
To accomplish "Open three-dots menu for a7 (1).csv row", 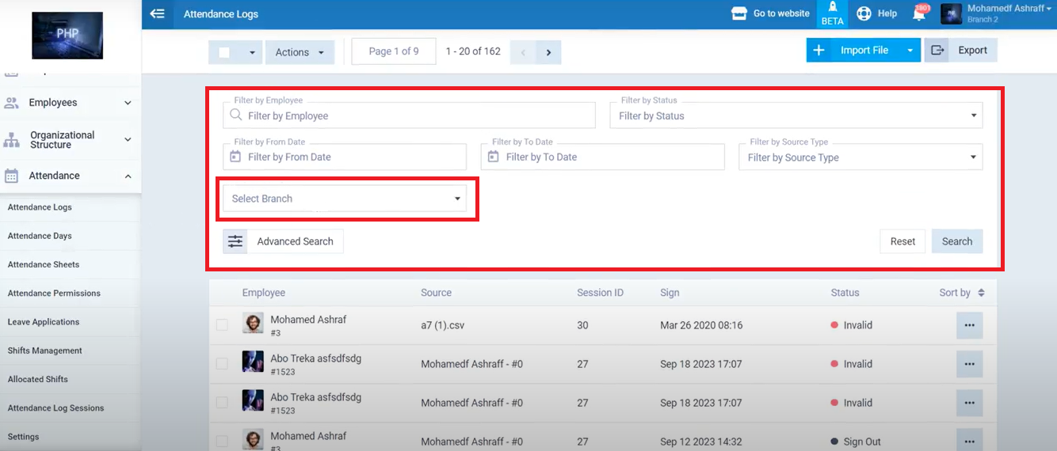I will [969, 325].
